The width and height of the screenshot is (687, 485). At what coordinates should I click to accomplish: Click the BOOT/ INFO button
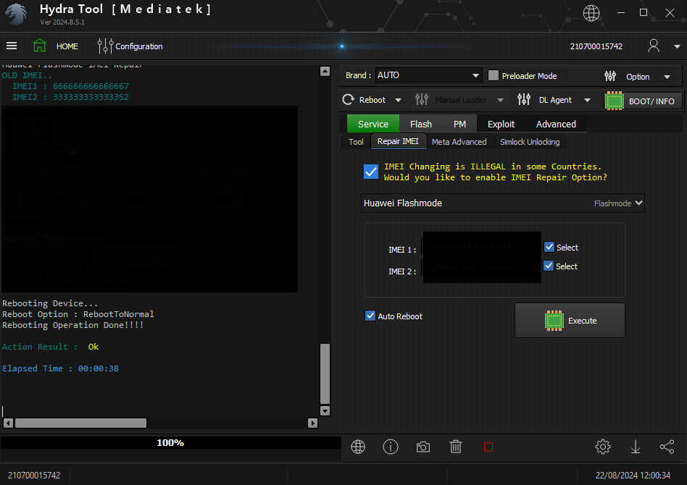coord(642,101)
